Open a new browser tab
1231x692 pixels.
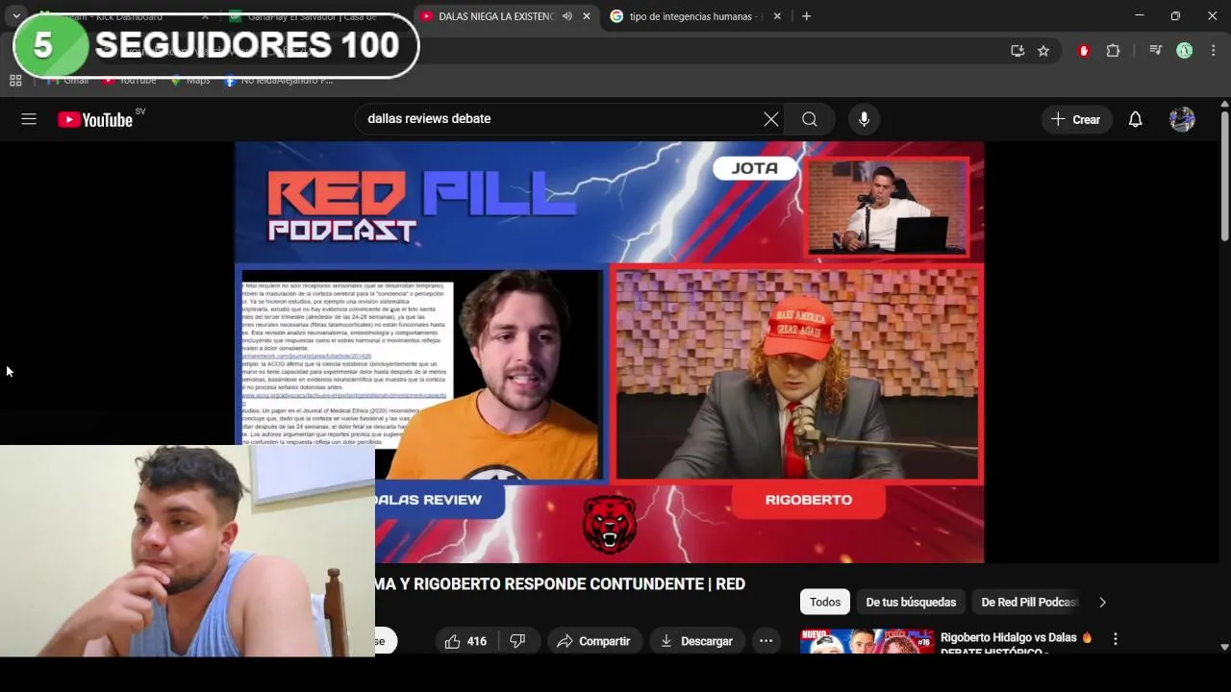pos(806,16)
